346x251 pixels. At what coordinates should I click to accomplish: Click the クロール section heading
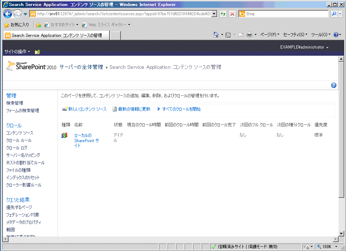(x=14, y=125)
